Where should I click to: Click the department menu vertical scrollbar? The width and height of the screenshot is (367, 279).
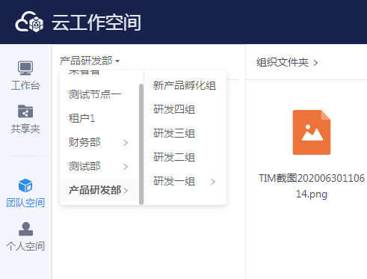(x=141, y=144)
